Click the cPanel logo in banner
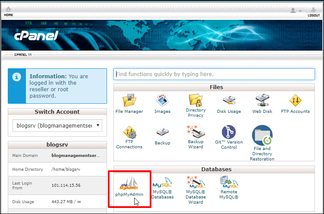 36,35
